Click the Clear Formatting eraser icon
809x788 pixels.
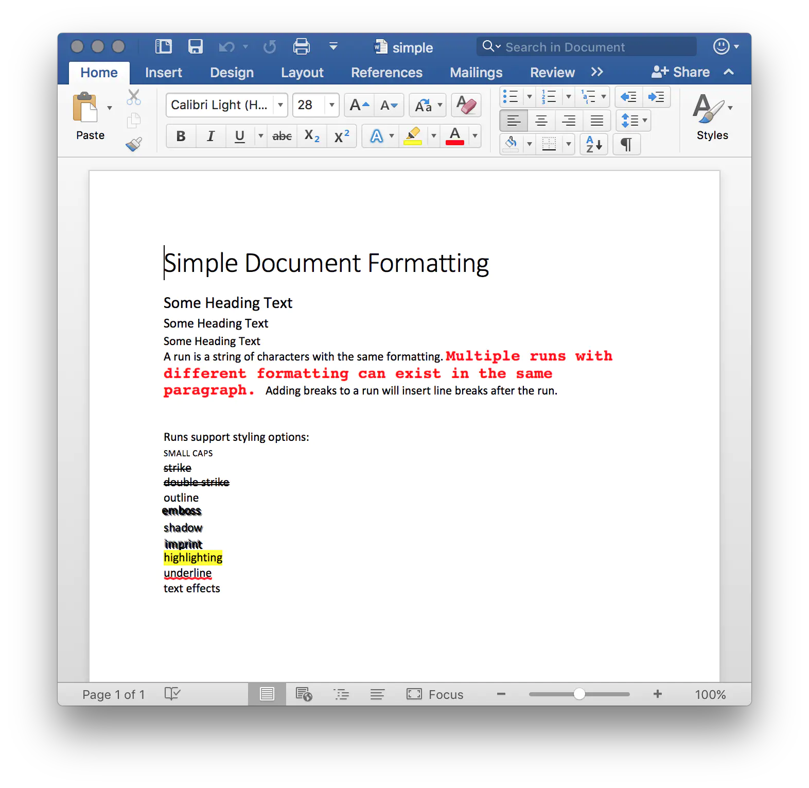click(x=466, y=106)
